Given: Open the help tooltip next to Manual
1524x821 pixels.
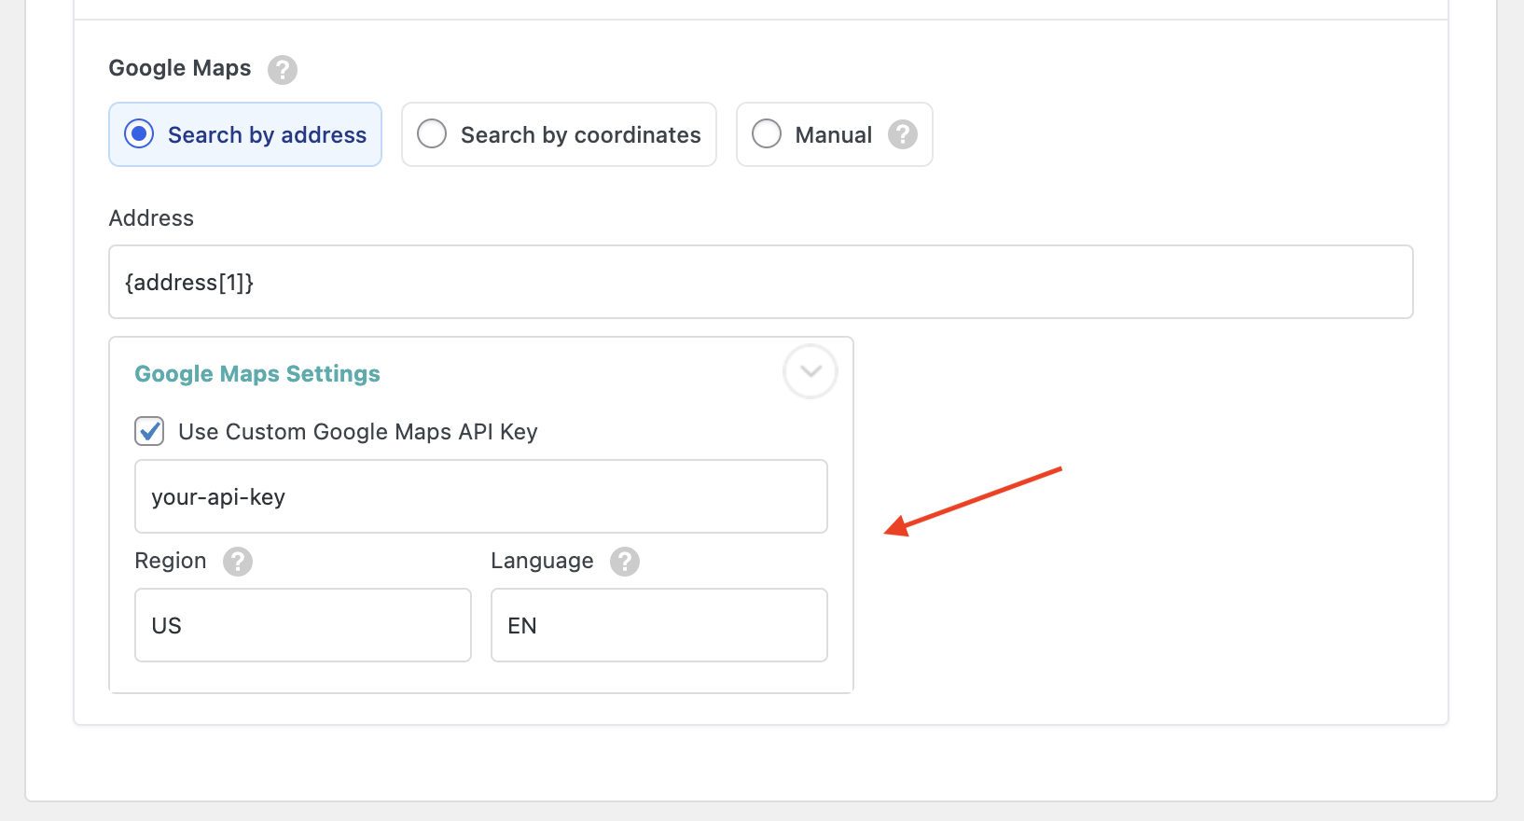Looking at the screenshot, I should [902, 135].
